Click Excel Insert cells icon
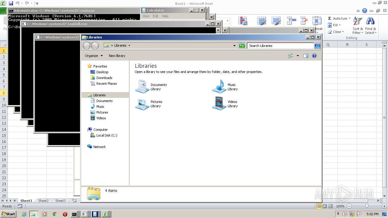This screenshot has height=218, width=388. pyautogui.click(x=291, y=21)
